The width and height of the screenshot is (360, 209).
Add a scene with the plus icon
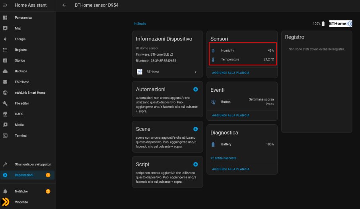[196, 129]
